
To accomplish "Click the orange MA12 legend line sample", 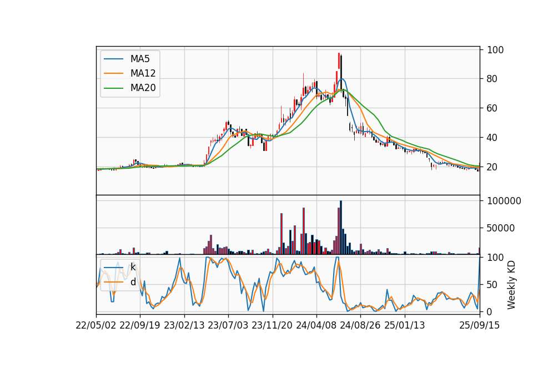I will (113, 73).
